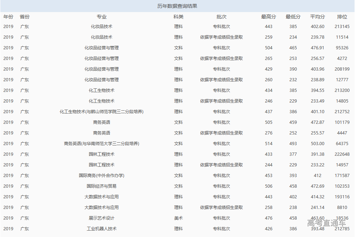Click the 年份 column header
This screenshot has width=356, height=237.
tap(8, 16)
